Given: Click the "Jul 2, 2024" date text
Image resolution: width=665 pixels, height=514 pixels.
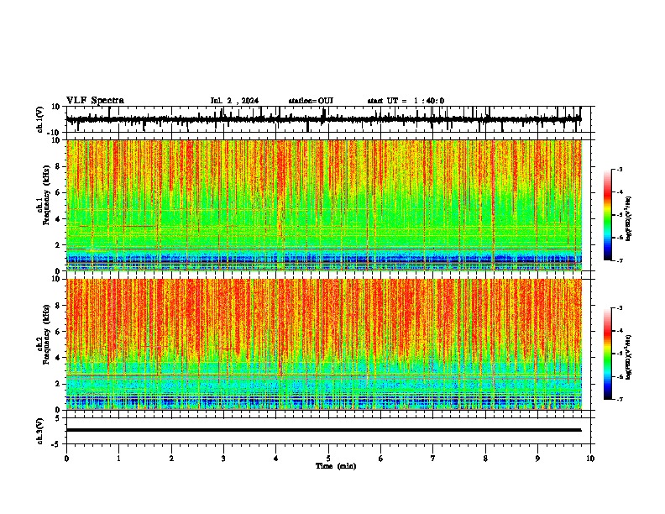Looking at the screenshot, I should point(234,101).
